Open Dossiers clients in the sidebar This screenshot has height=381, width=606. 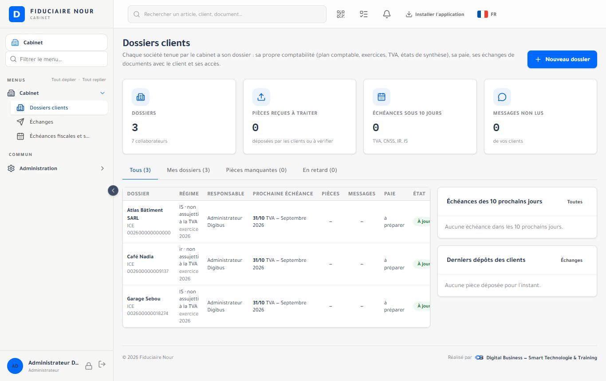59,108
